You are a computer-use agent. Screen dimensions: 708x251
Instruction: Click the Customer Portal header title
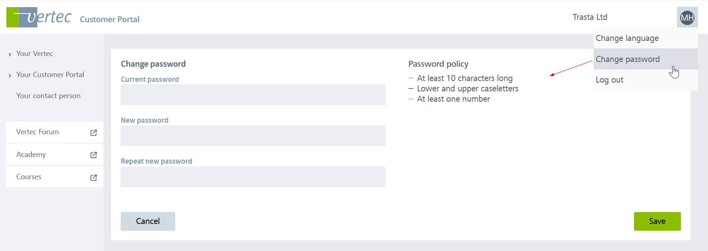110,19
